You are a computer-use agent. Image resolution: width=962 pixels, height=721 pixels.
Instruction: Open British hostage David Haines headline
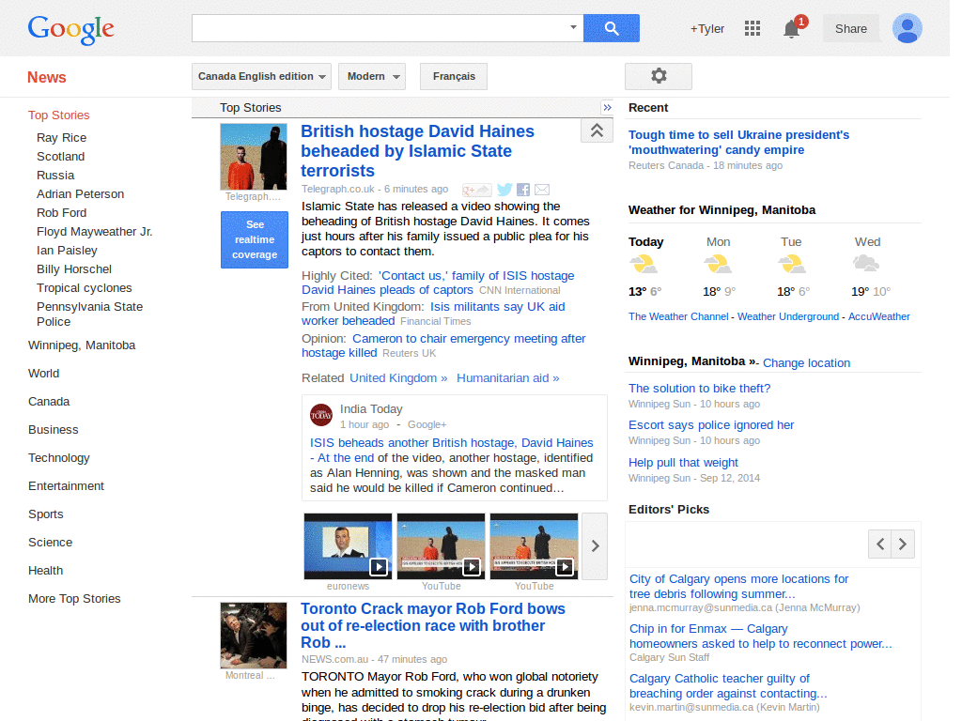tap(417, 151)
